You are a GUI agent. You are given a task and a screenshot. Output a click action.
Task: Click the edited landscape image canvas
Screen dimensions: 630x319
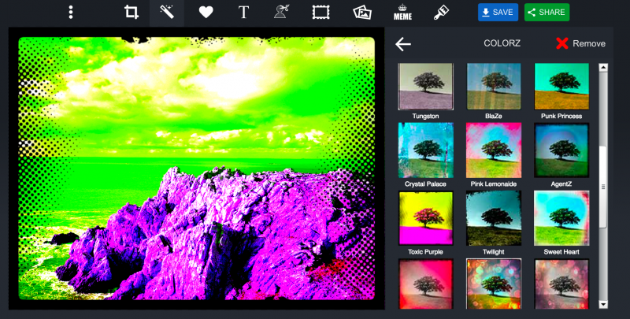click(x=196, y=169)
